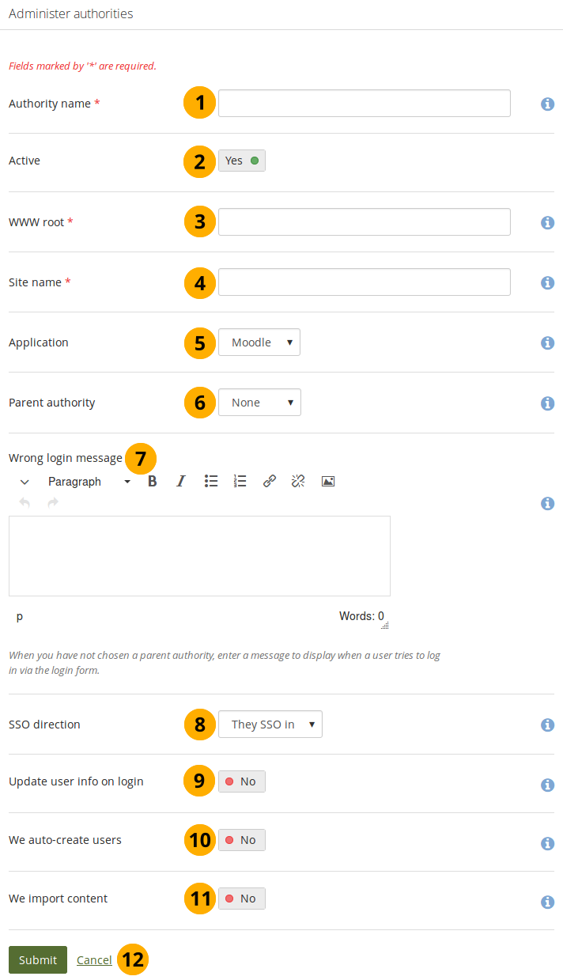The image size is (563, 980).
Task: Enable Update user info on login
Action: (242, 781)
